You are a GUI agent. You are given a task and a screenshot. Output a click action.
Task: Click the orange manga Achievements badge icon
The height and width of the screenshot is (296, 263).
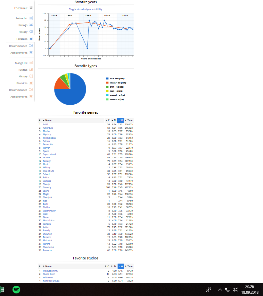[x=31, y=96]
